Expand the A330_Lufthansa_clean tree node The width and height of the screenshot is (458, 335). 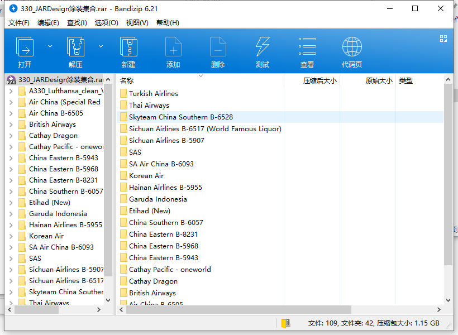coord(11,91)
